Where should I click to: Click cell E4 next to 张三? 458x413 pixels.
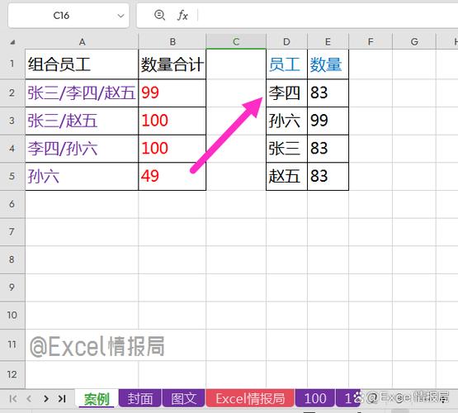[328, 149]
